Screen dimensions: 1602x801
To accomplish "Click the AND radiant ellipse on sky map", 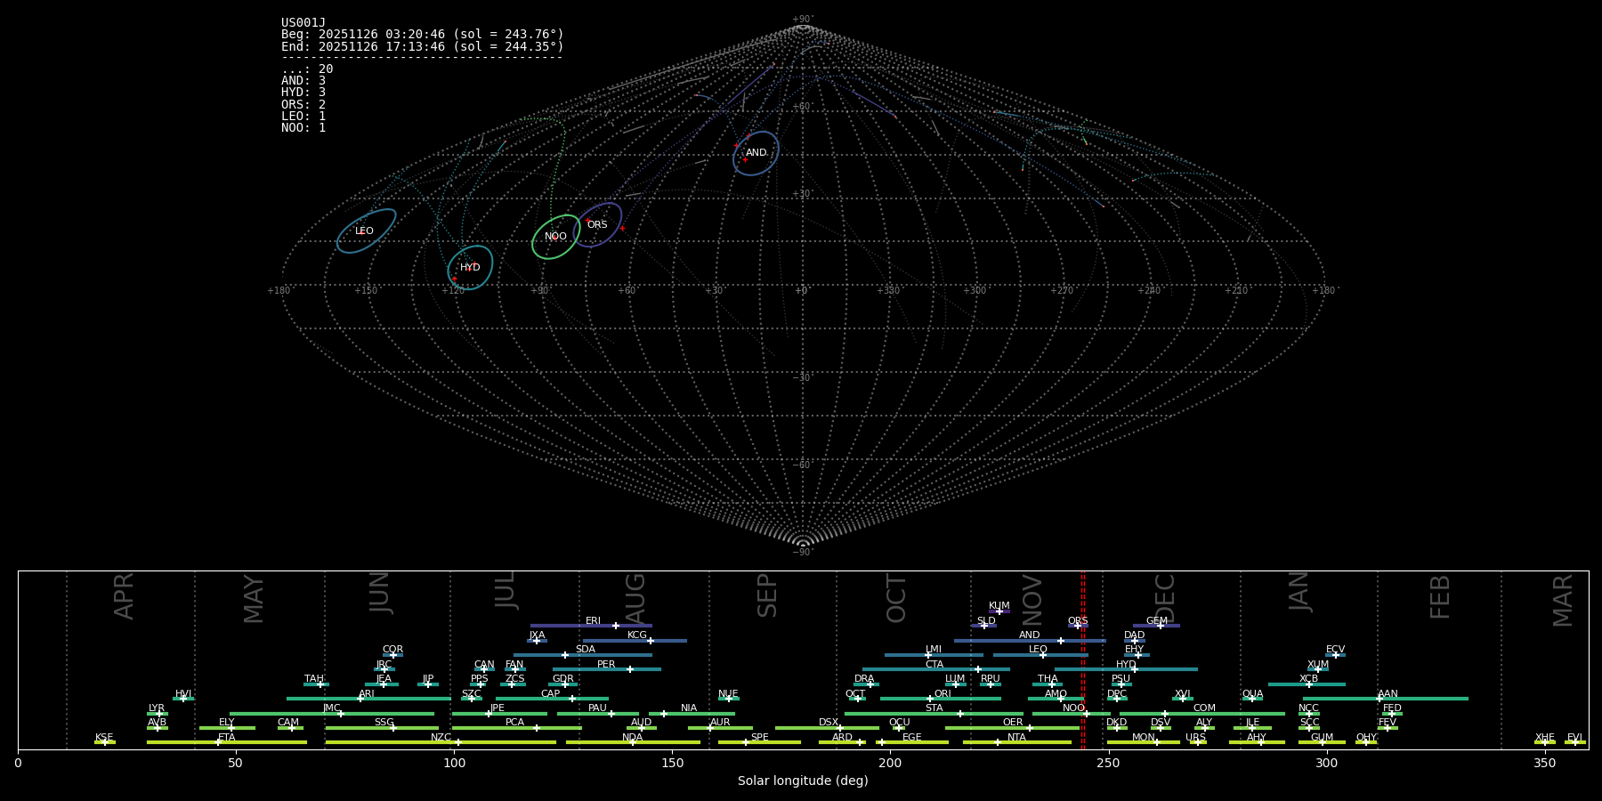I will (x=756, y=153).
